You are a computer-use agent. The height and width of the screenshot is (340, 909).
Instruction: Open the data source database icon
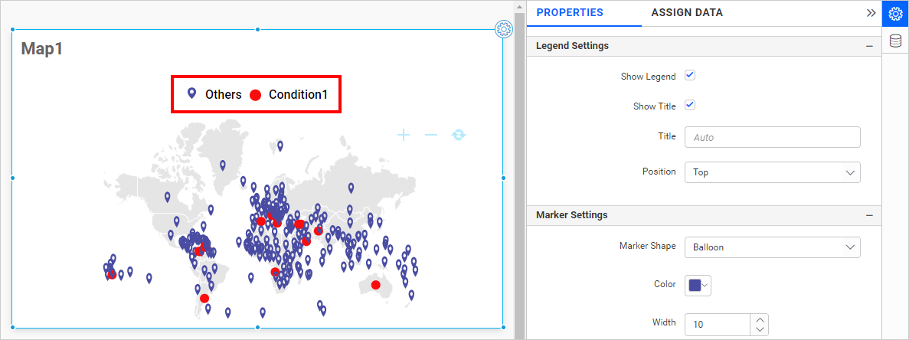(x=895, y=41)
